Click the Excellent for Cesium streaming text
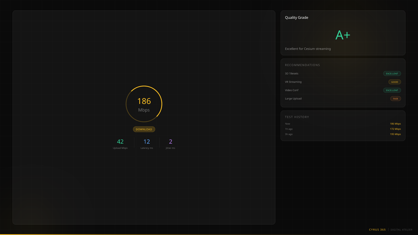Screen dimensions: 418x235 [308, 49]
